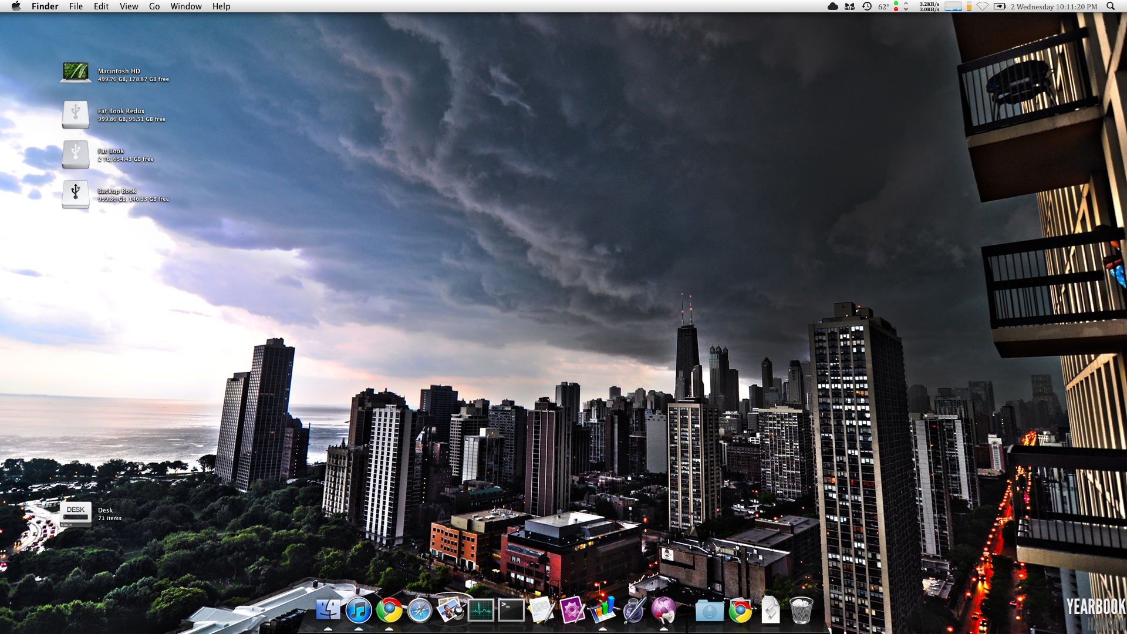Click the Time Machine menu bar icon
Viewport: 1127px width, 634px height.
pos(866,6)
